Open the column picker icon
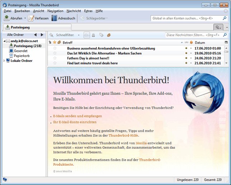The image size is (231, 185). (x=226, y=42)
